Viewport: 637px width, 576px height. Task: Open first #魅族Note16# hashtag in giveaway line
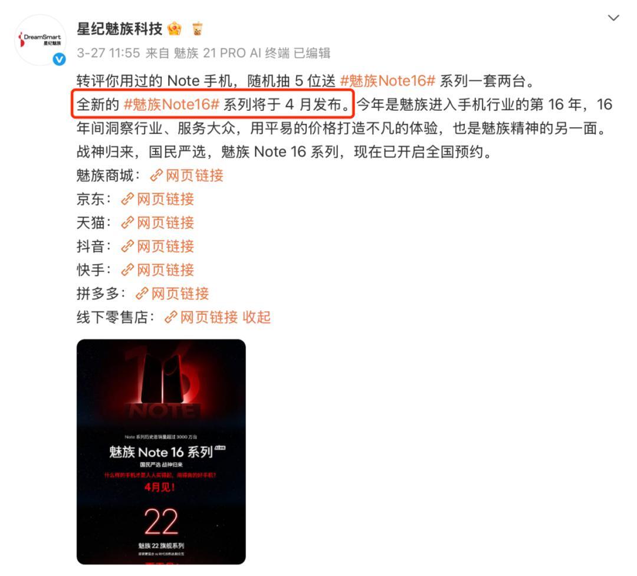pyautogui.click(x=388, y=81)
